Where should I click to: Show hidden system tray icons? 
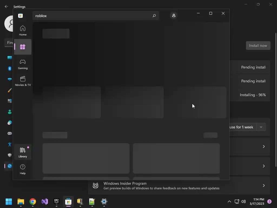click(x=229, y=201)
